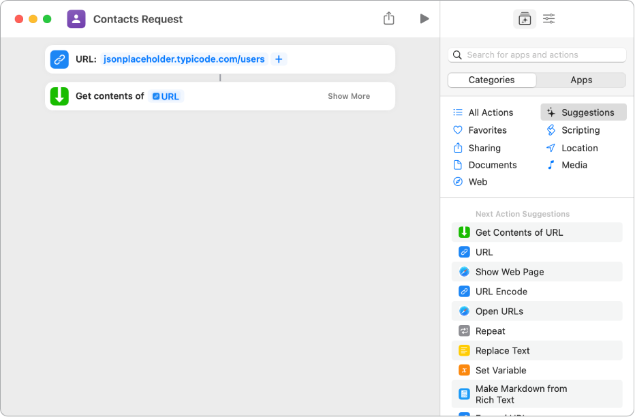The image size is (635, 417).
Task: Click the search apps and actions field
Action: point(537,55)
